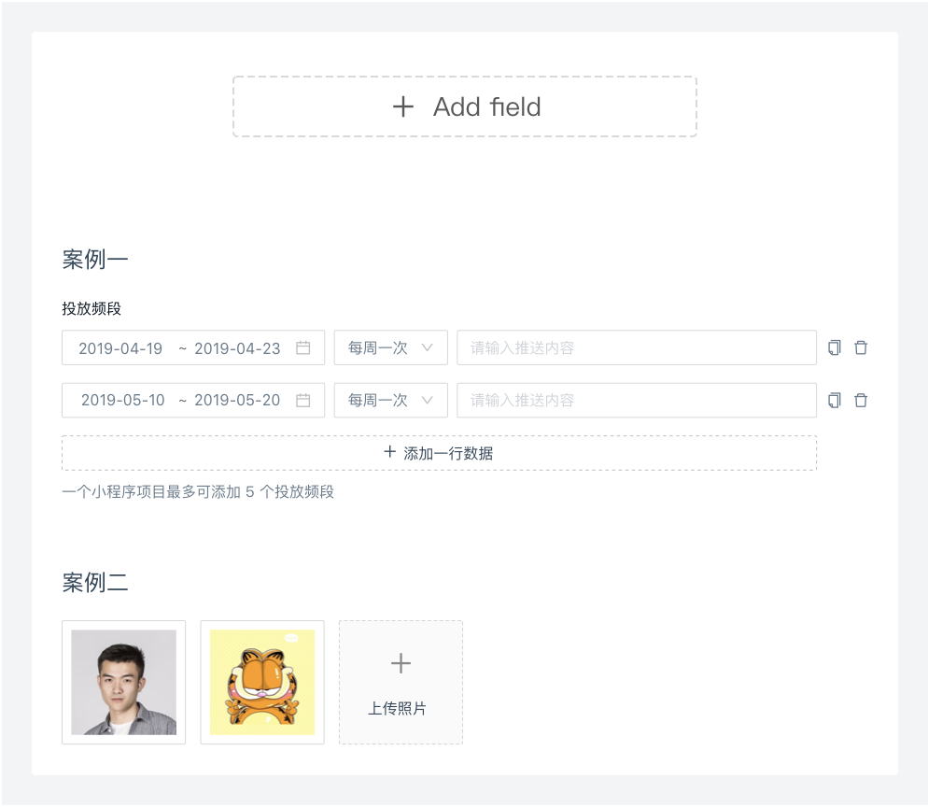Image resolution: width=928 pixels, height=807 pixels.
Task: Focus 请输入推送内容 field in 2019-04-19 row
Action: coord(637,347)
